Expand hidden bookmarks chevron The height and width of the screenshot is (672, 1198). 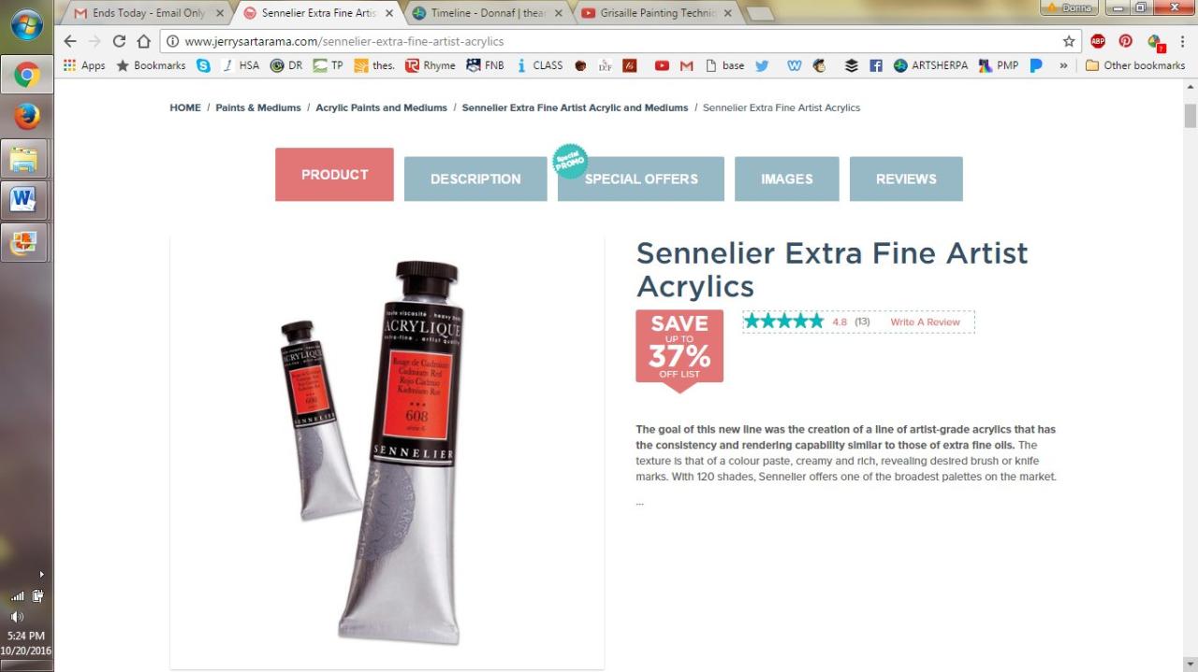(1063, 65)
